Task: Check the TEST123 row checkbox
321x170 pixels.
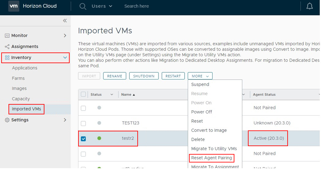Action: pyautogui.click(x=83, y=123)
